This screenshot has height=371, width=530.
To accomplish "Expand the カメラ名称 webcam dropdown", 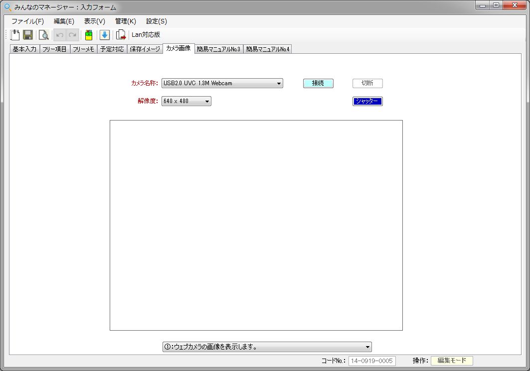I will coord(279,84).
